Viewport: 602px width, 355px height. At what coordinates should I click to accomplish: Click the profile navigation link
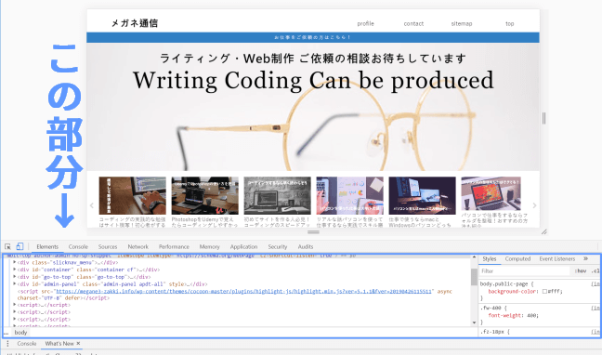tap(365, 23)
